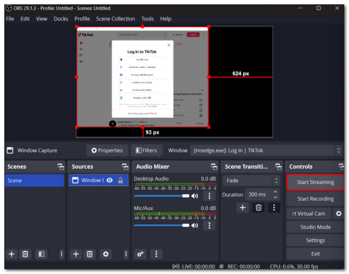Open the View menu
Image resolution: width=349 pixels, height=274 pixels.
(41, 19)
